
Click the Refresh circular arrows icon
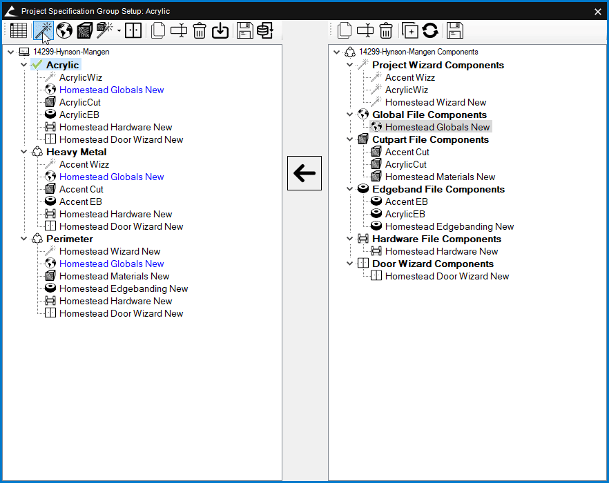click(x=430, y=30)
